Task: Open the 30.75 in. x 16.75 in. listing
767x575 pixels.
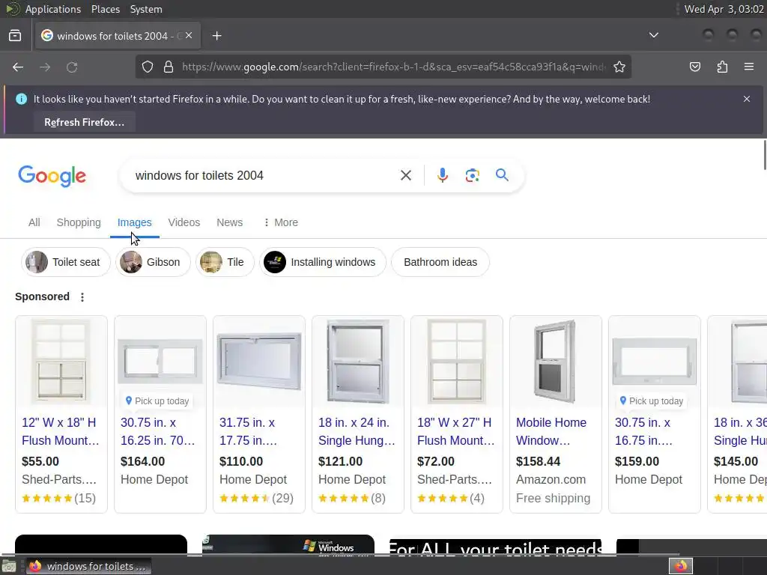Action: point(643,431)
